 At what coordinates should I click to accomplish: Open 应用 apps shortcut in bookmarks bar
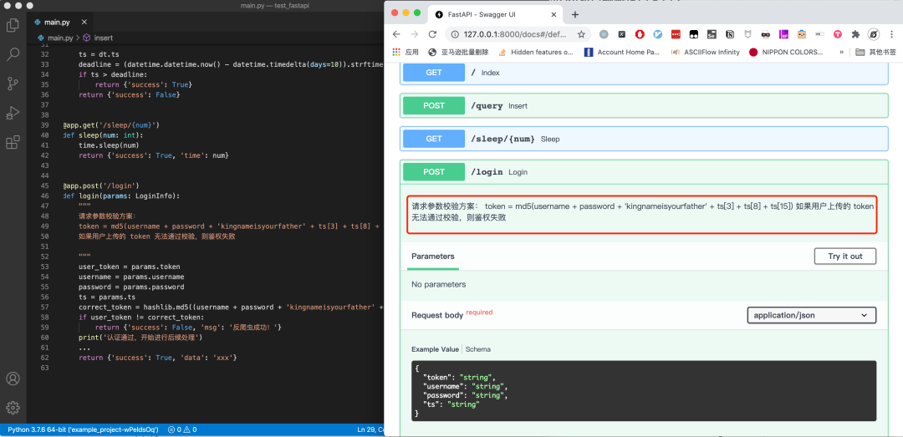pyautogui.click(x=406, y=52)
